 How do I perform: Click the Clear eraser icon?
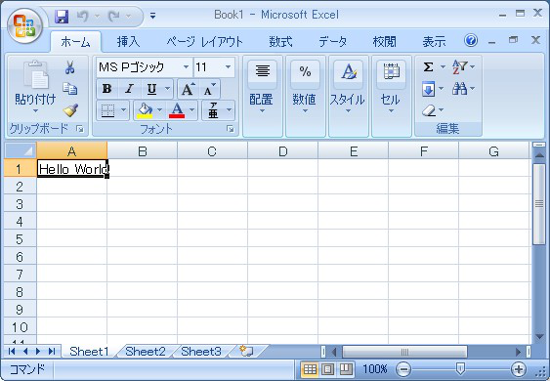pyautogui.click(x=429, y=110)
